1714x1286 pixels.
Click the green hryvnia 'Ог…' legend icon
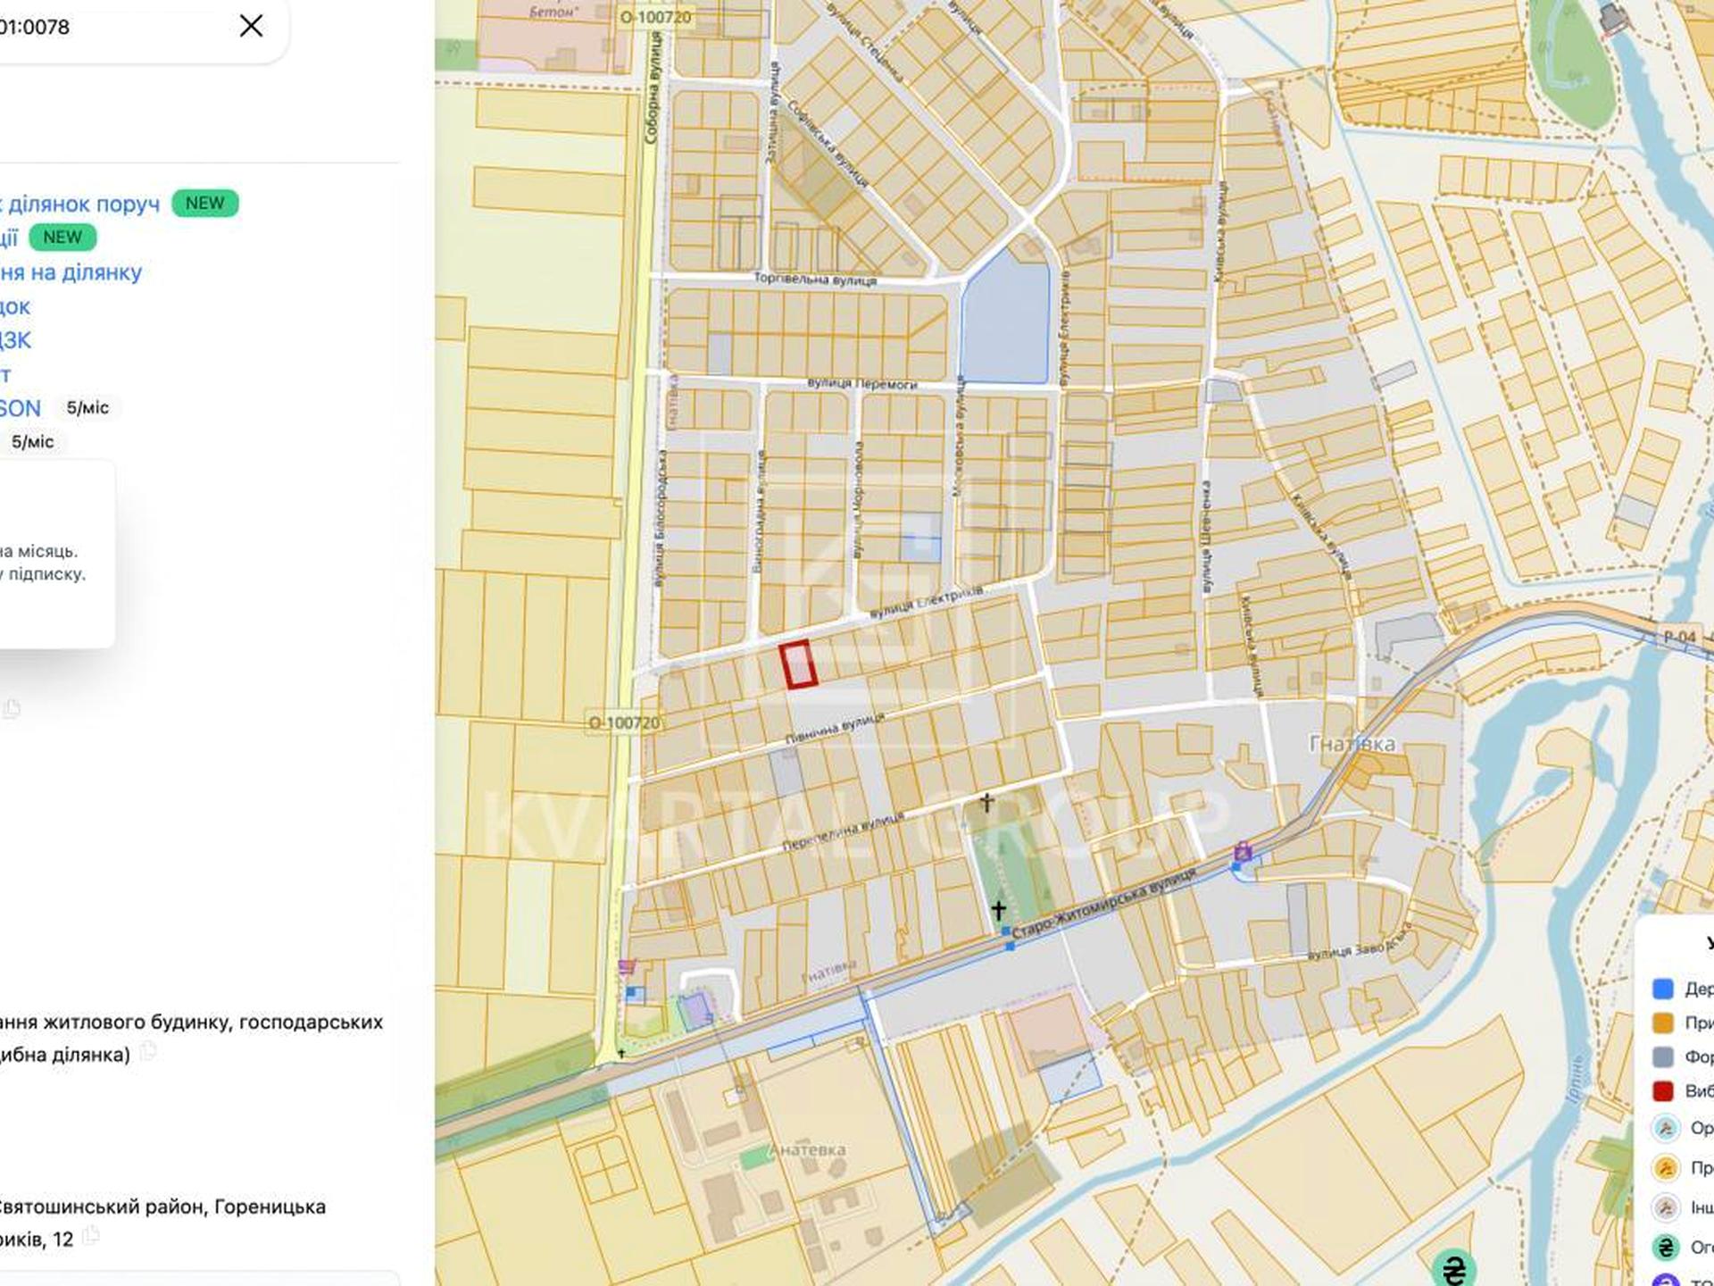pyautogui.click(x=1666, y=1247)
